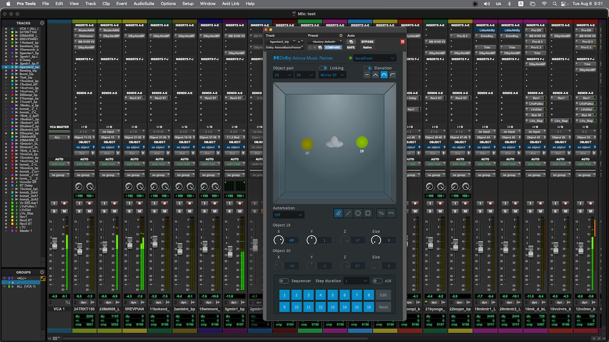Toggle the x16 switch
Image resolution: width=609 pixels, height=342 pixels.
point(377,281)
